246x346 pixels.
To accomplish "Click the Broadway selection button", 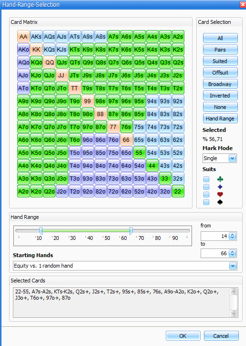I will [220, 84].
